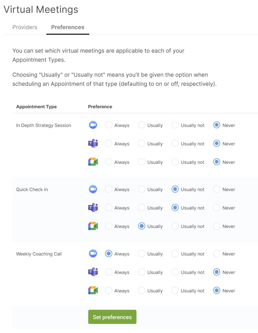The width and height of the screenshot is (258, 333).
Task: Set Teams to Usually not for Quick Check In
Action: [x=175, y=207]
